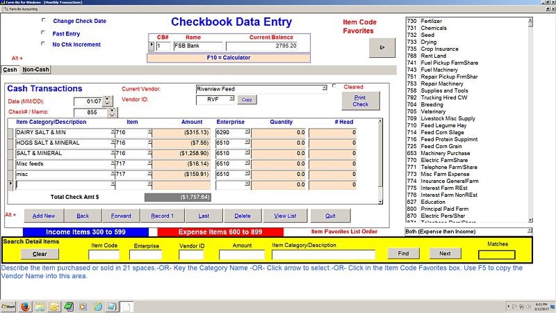
Task: Click the Show Desktop button at taskbar end
Action: coord(553,307)
